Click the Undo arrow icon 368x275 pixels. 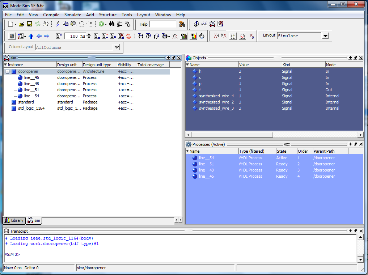pos(82,24)
